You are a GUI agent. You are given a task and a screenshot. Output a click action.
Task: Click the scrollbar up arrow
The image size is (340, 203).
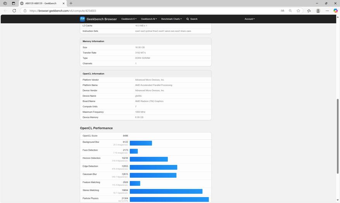tap(338, 17)
